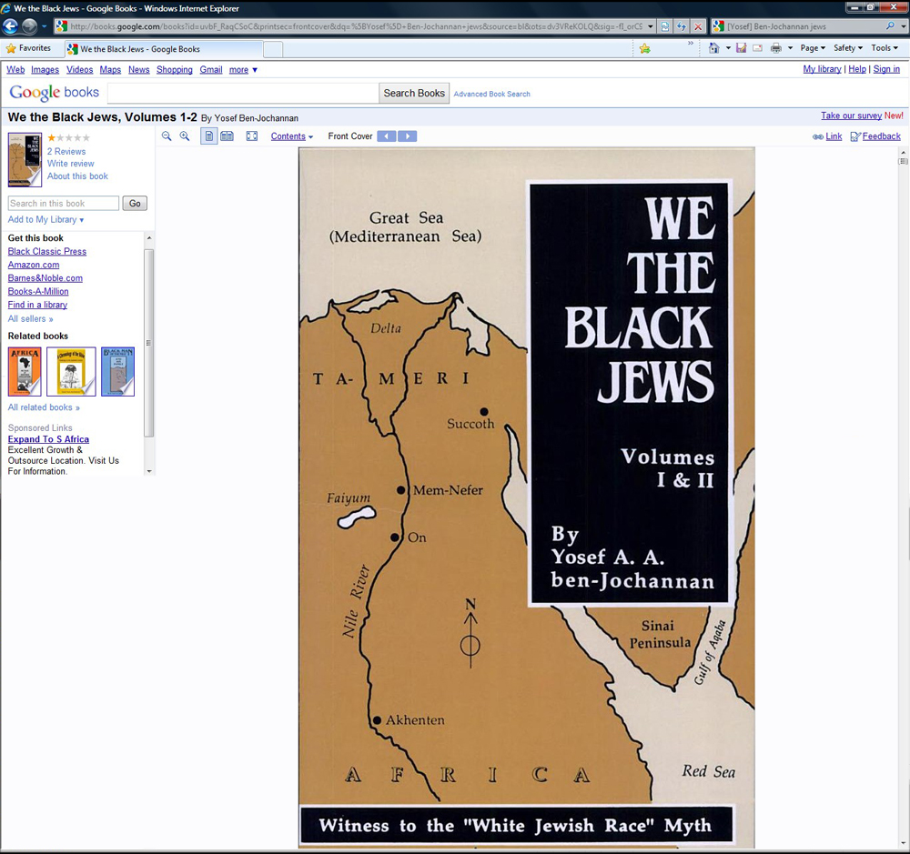Open the Maps link in Google bar
Screen dimensions: 910x854
point(110,70)
